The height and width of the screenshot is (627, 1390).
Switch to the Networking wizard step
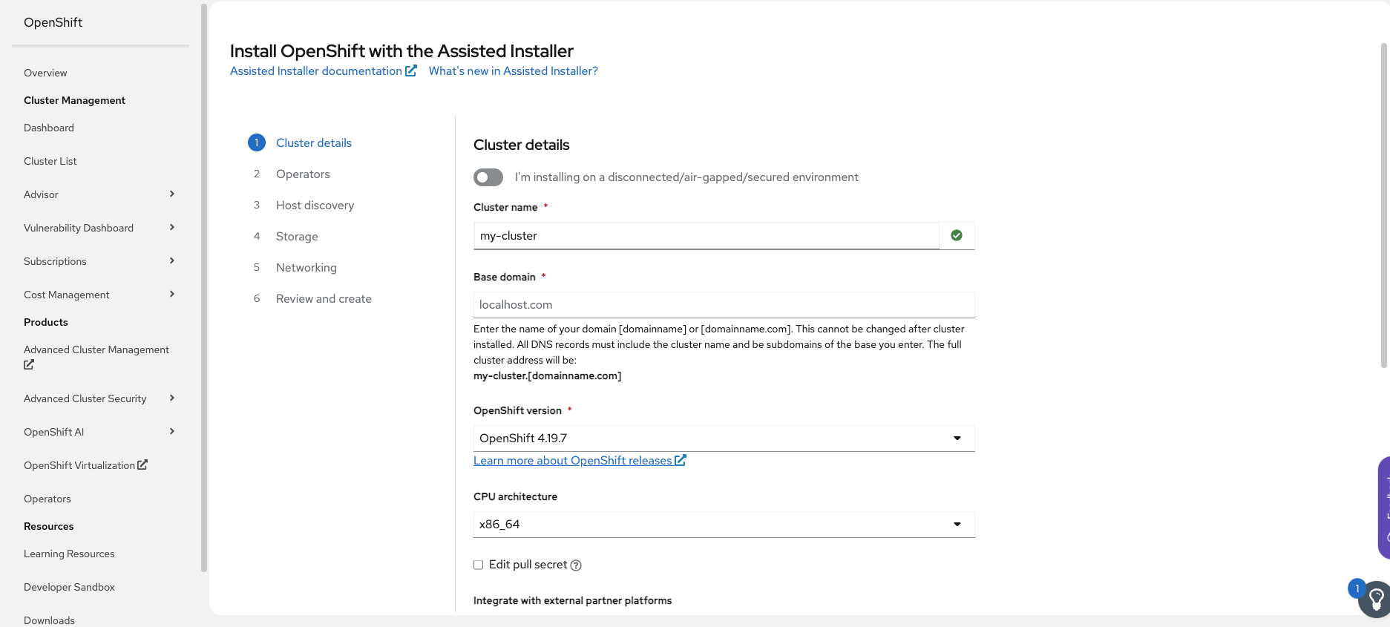tap(306, 267)
